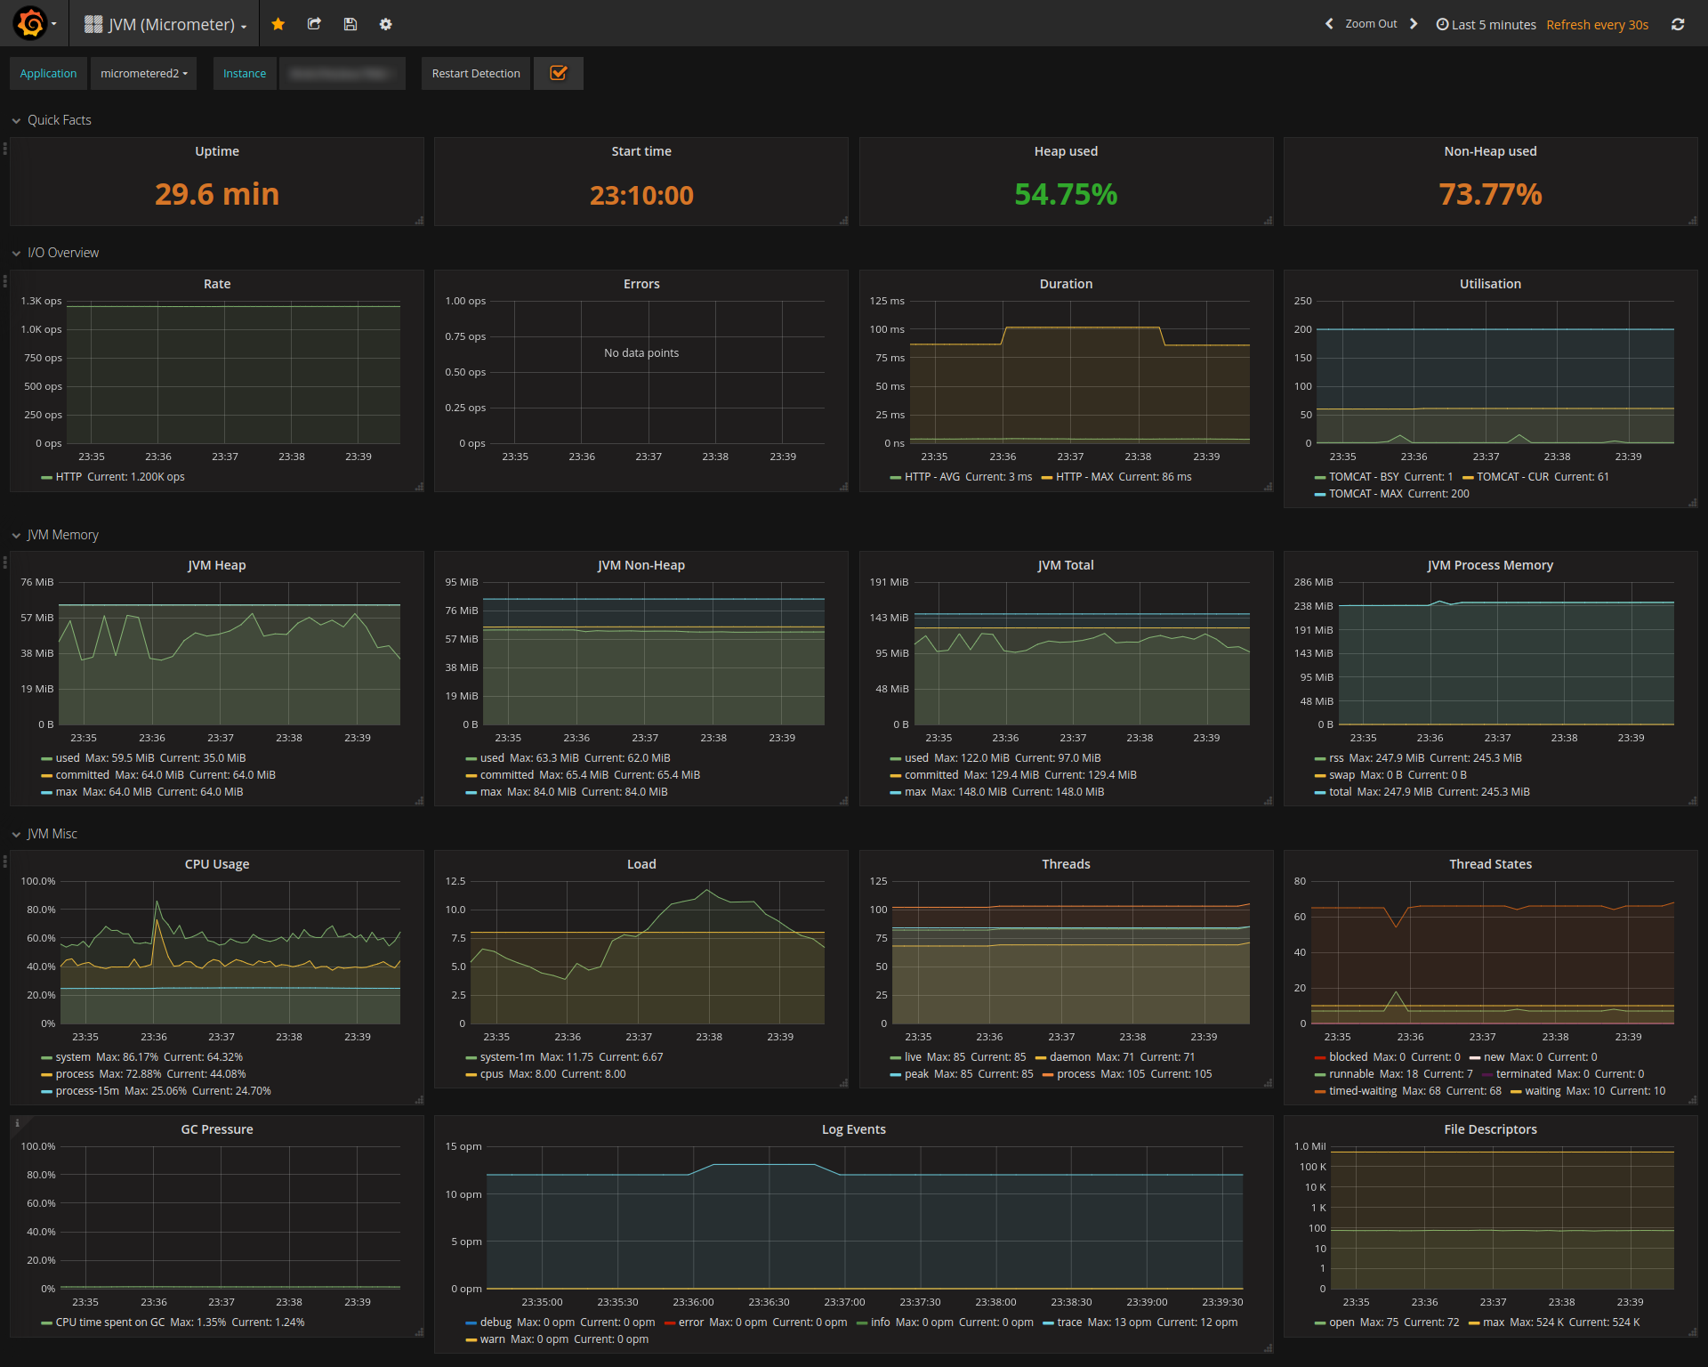Open the CPU Usage panel title menu
This screenshot has width=1708, height=1367.
pyautogui.click(x=216, y=864)
